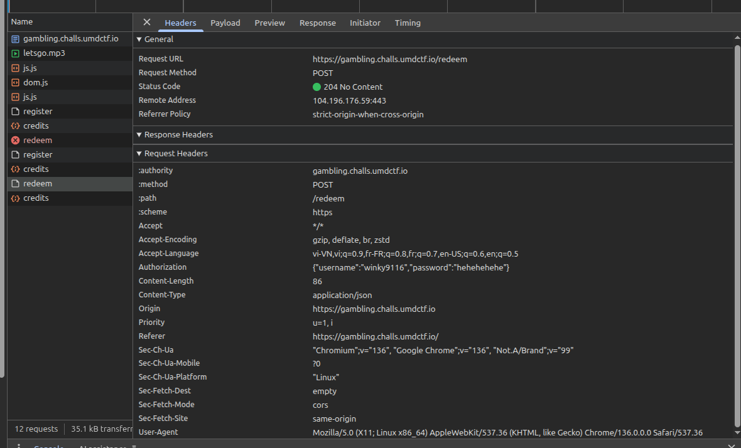Click the JSON braces icon of the last credits request
The height and width of the screenshot is (448, 741).
(16, 198)
